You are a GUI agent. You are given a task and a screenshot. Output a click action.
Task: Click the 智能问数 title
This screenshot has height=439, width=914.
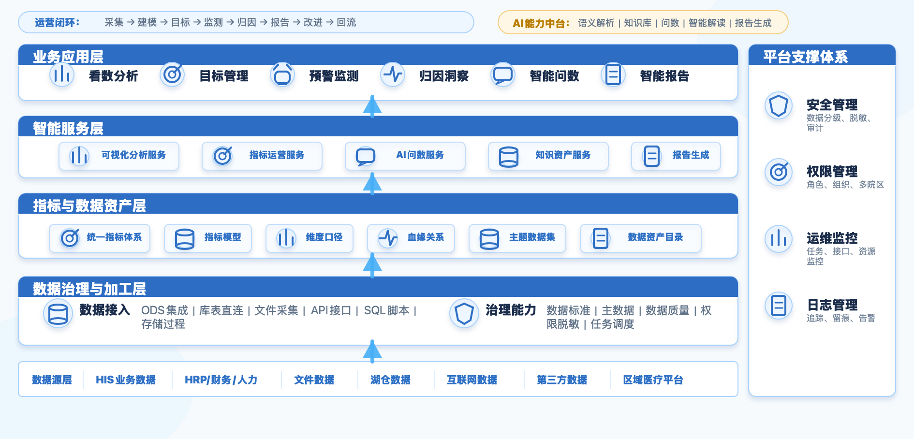pos(554,76)
